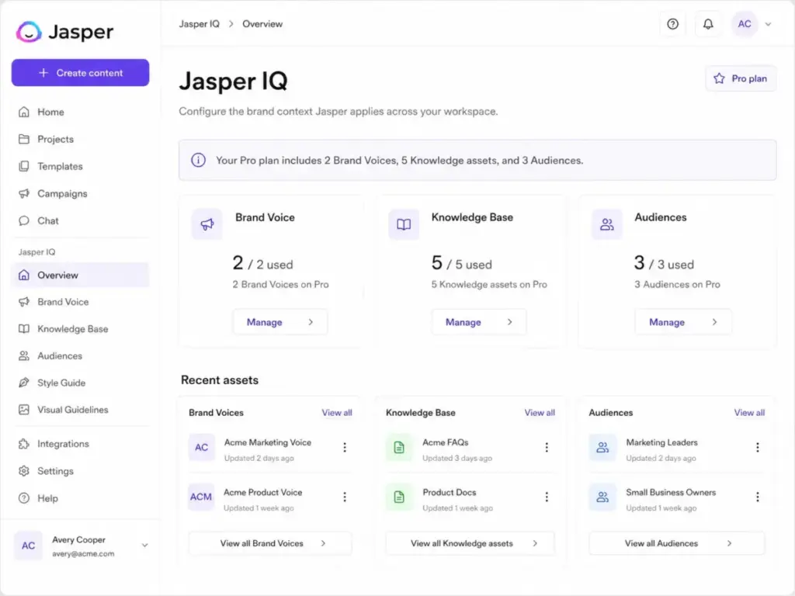Image resolution: width=795 pixels, height=596 pixels.
Task: Click the Create content button
Action: [80, 72]
